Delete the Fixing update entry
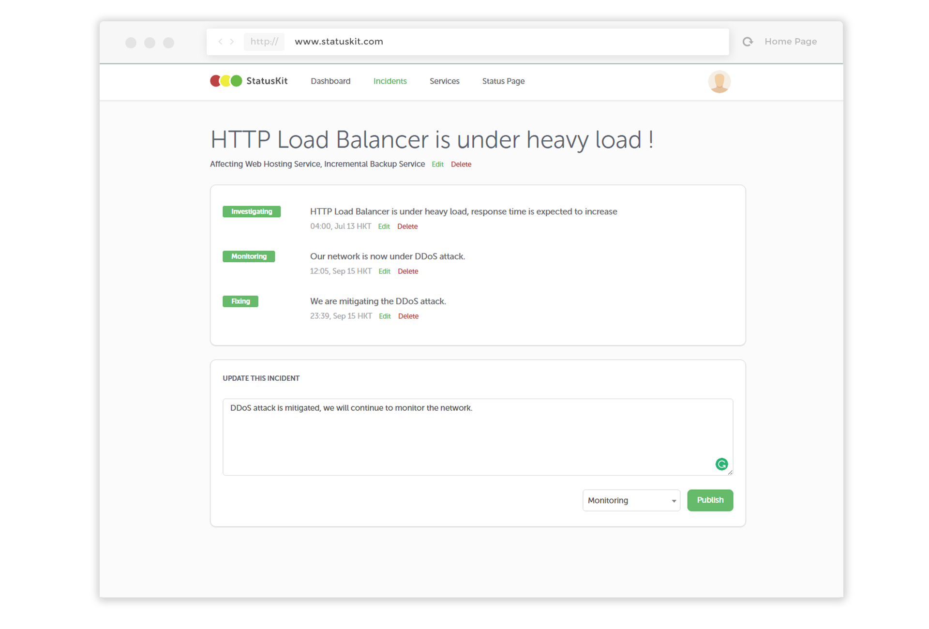 coord(408,316)
